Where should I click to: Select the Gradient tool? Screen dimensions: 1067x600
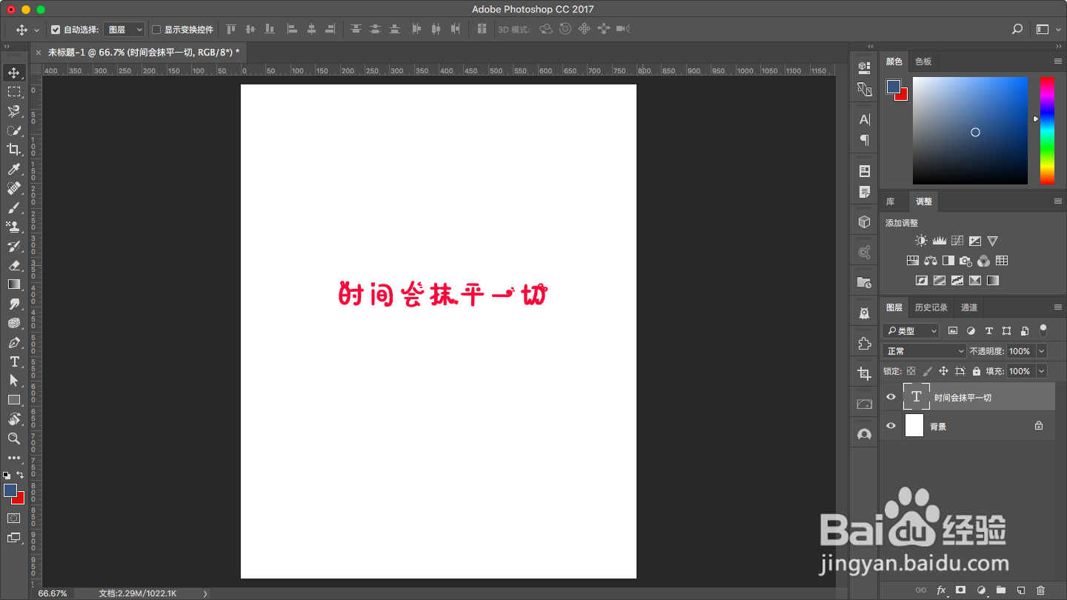pos(14,284)
